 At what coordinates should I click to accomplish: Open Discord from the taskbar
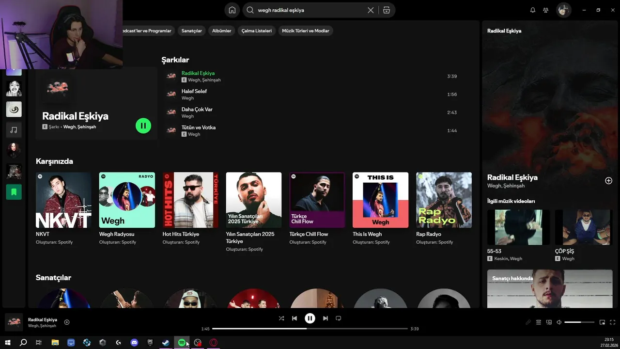tap(134, 343)
